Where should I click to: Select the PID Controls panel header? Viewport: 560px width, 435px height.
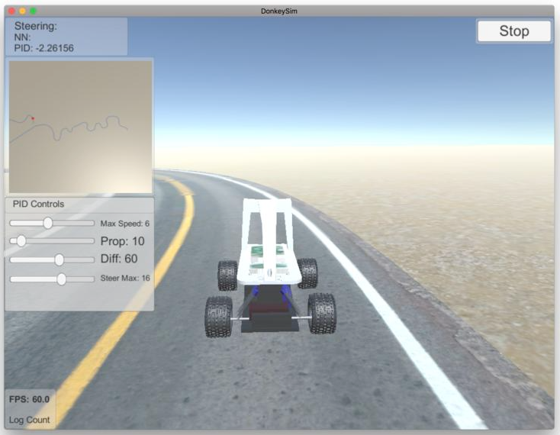[39, 204]
